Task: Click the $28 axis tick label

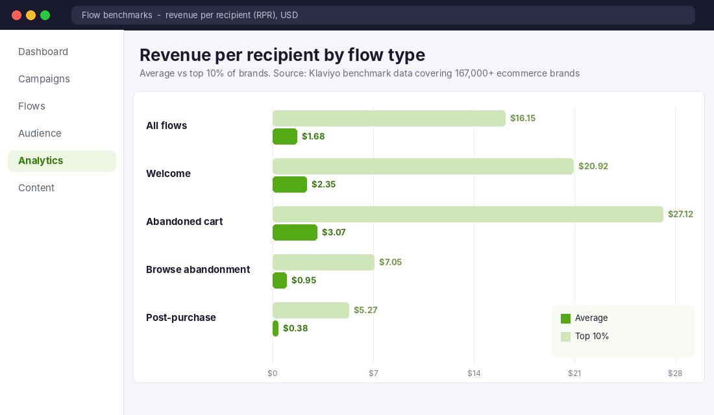Action: [x=675, y=373]
